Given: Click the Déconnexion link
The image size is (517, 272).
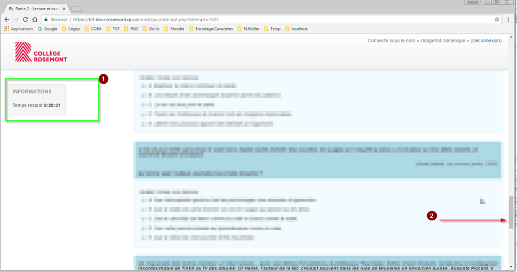Looking at the screenshot, I should click(x=485, y=40).
